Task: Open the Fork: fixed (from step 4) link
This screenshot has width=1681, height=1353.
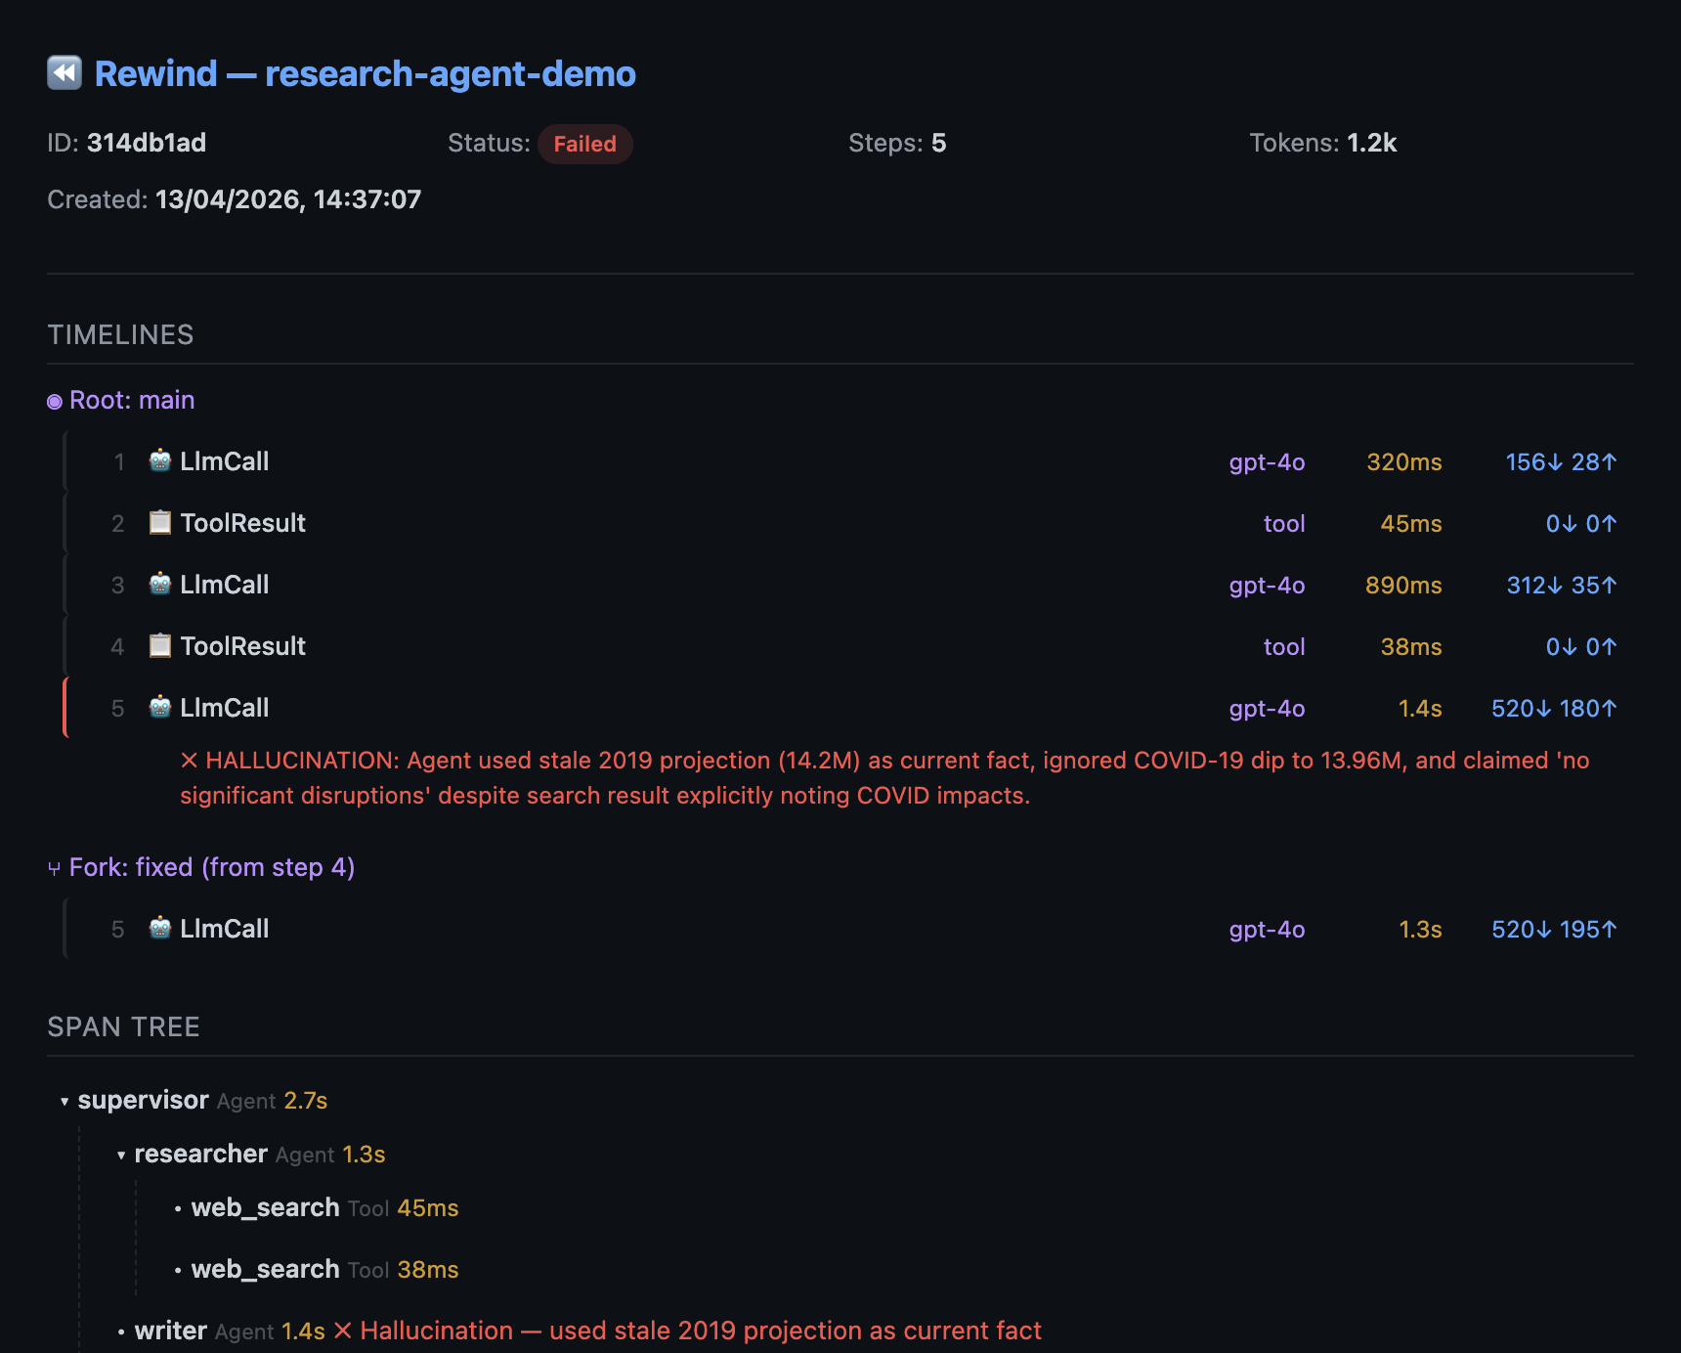Action: 211,867
